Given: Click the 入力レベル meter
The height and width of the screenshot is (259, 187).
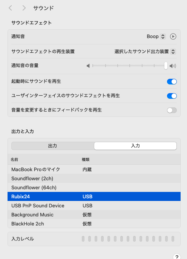Looking at the screenshot, I should (128, 239).
